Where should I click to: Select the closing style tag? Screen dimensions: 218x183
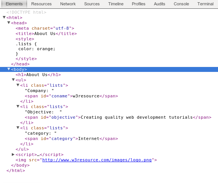tap(26, 59)
